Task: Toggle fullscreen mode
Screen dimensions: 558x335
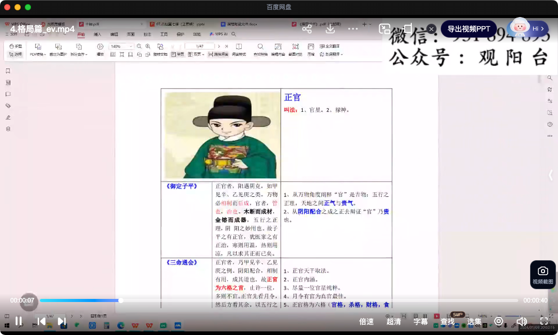Action: point(544,321)
